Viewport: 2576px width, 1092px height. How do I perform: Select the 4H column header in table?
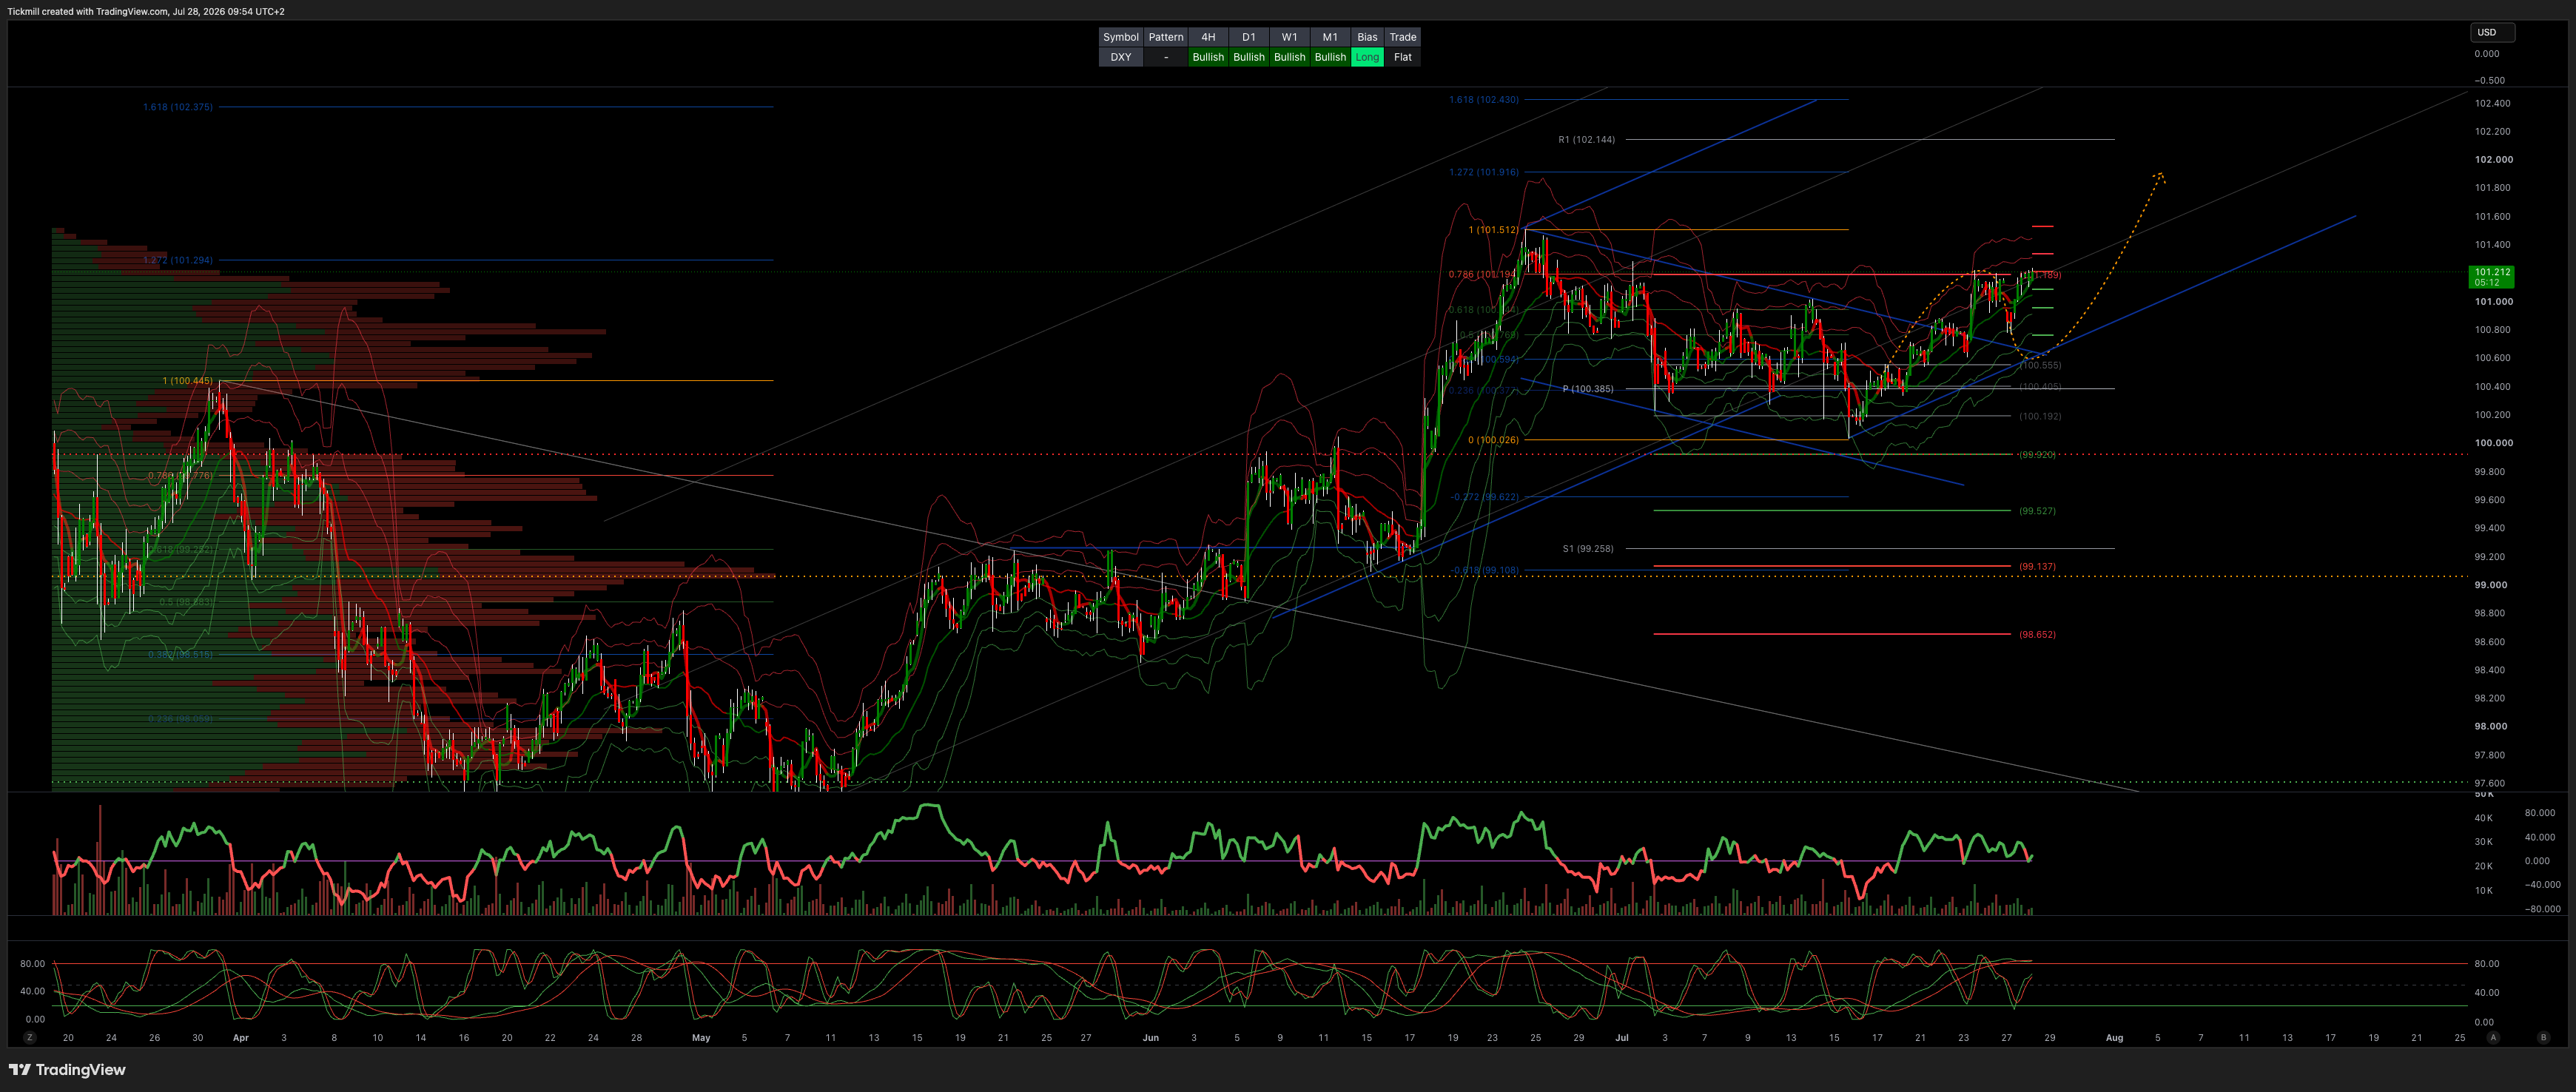click(x=1208, y=37)
